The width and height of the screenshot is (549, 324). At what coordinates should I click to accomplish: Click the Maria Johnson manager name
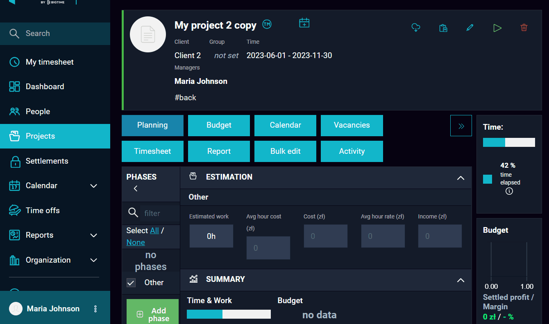201,81
